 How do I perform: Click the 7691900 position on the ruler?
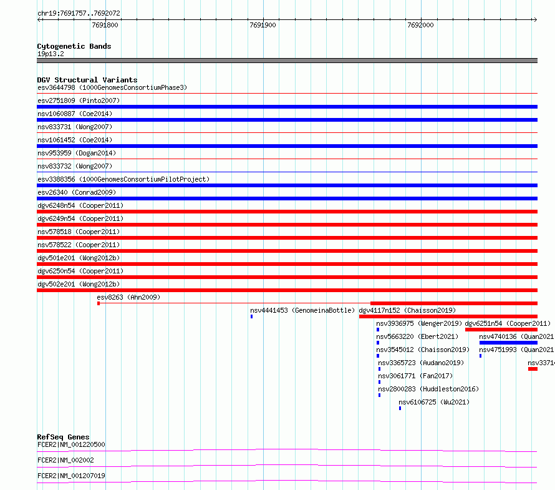coord(263,25)
